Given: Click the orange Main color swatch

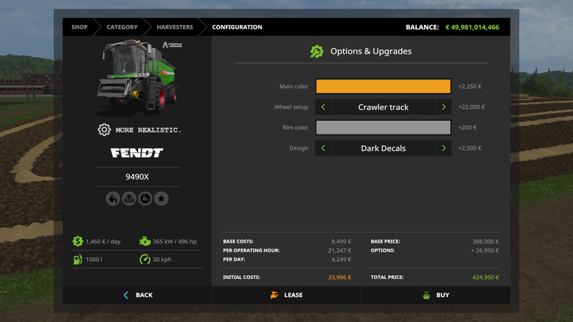Looking at the screenshot, I should click(x=383, y=87).
